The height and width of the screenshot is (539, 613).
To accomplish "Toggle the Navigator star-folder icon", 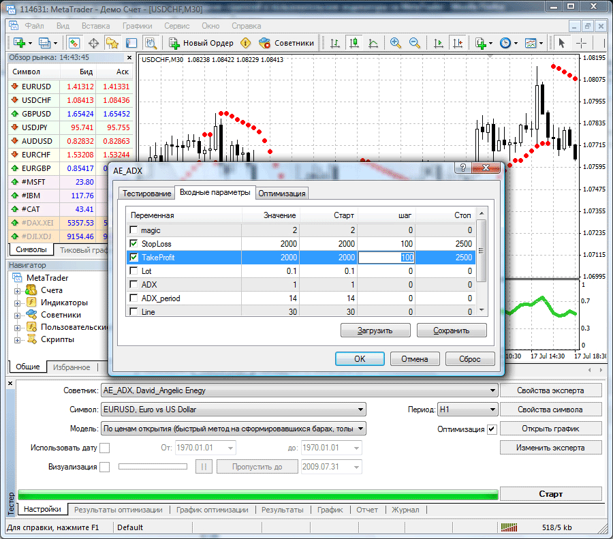I will tap(112, 43).
